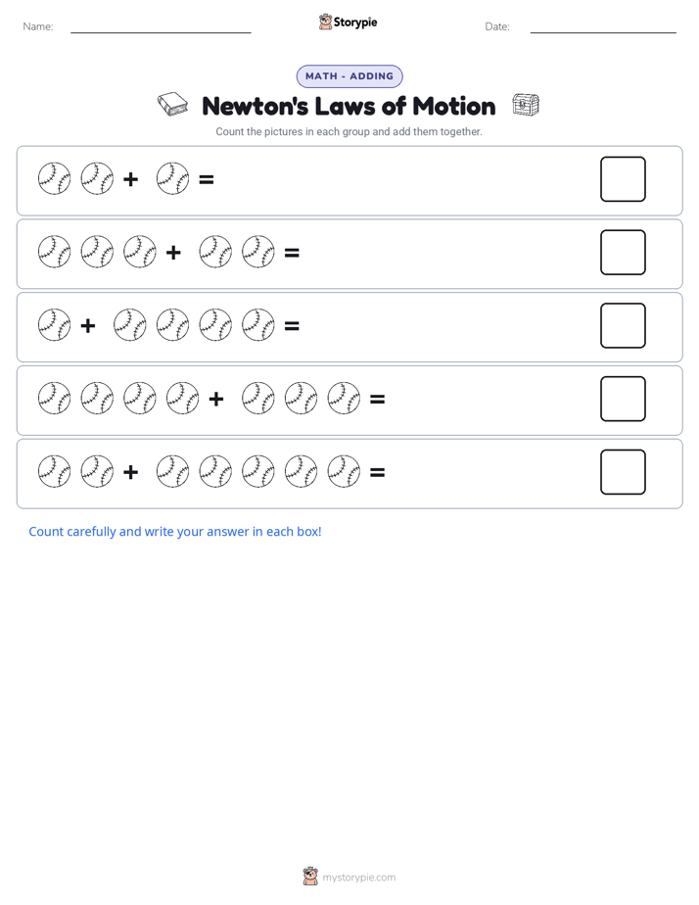Open the mystorypie.com link in footer
The image size is (699, 905).
pos(358,878)
